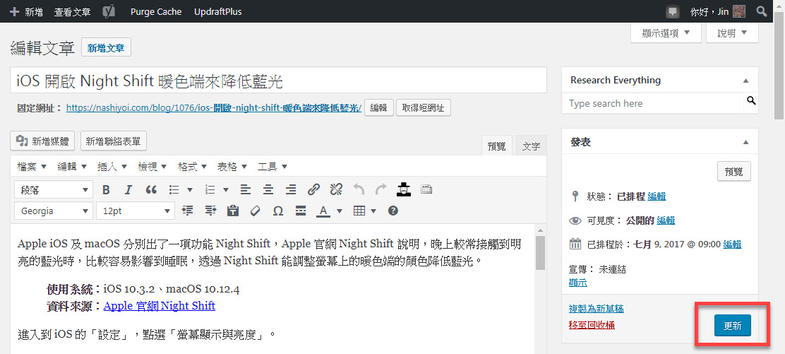
Task: Expand 說明 help panel
Action: [x=732, y=33]
